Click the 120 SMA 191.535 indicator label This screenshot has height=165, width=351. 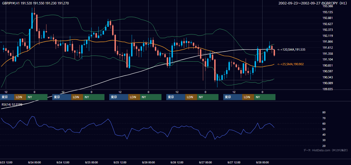click(x=291, y=50)
